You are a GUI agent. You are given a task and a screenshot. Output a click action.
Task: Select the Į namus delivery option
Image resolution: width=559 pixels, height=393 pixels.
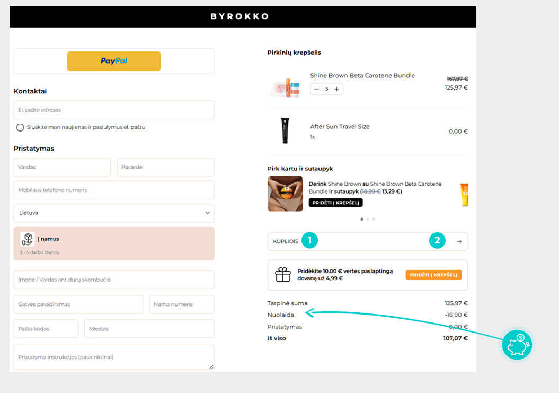pyautogui.click(x=114, y=243)
